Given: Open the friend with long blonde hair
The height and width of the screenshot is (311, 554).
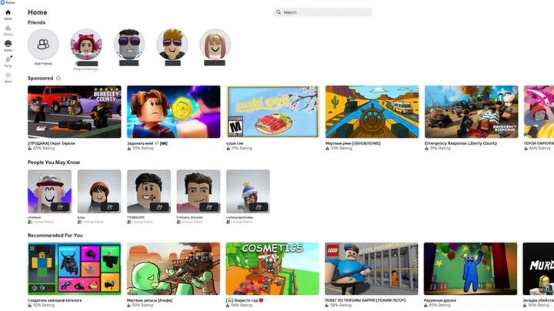Looking at the screenshot, I should pos(215,45).
